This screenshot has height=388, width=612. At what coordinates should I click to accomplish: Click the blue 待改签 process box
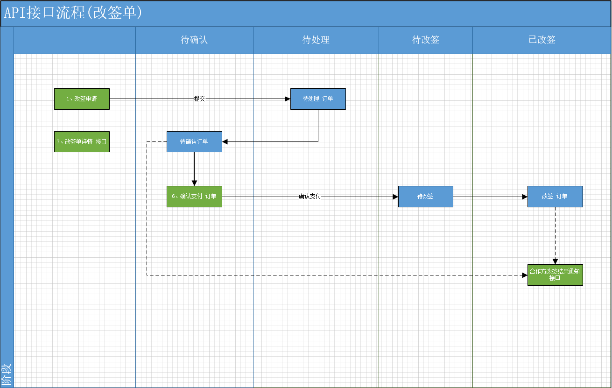click(x=425, y=197)
